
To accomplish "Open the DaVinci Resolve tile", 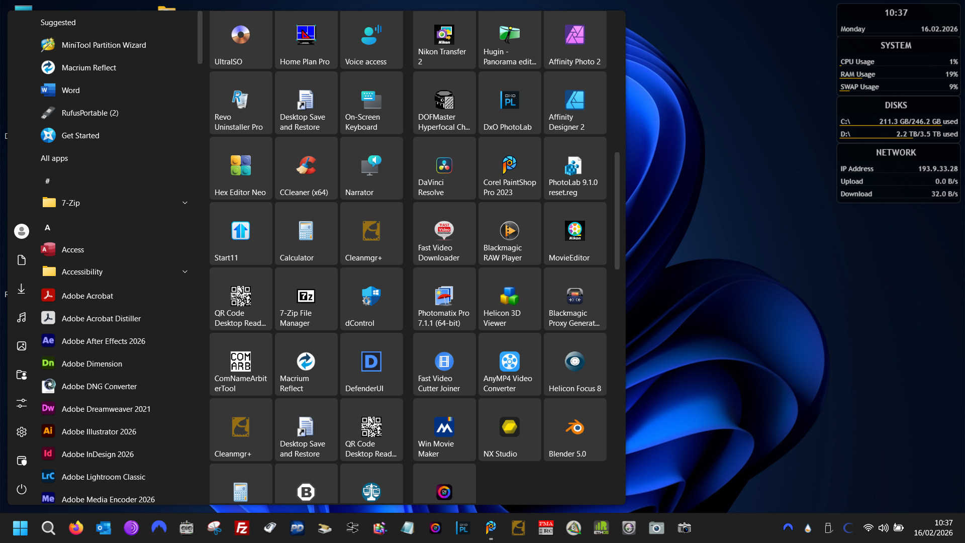I will coord(444,168).
